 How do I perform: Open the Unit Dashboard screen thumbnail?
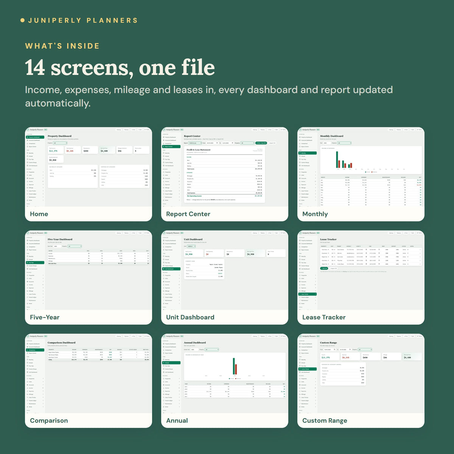(225, 277)
